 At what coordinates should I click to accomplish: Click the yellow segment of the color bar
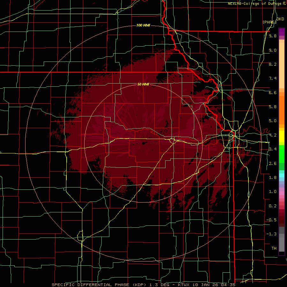[x=282, y=136]
